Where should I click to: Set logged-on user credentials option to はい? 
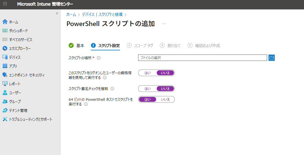[148, 73]
